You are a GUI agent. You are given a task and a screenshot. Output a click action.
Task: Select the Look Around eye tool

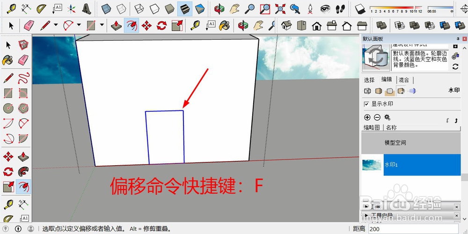click(x=325, y=8)
